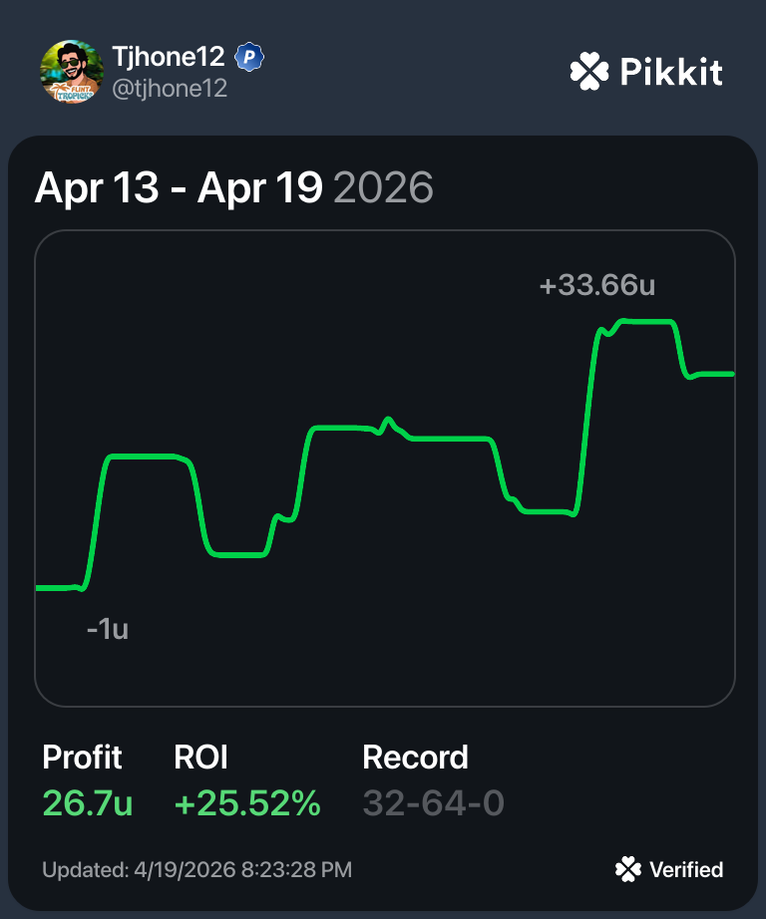Click the Pikkit clover logo icon
The image size is (766, 919).
[588, 72]
